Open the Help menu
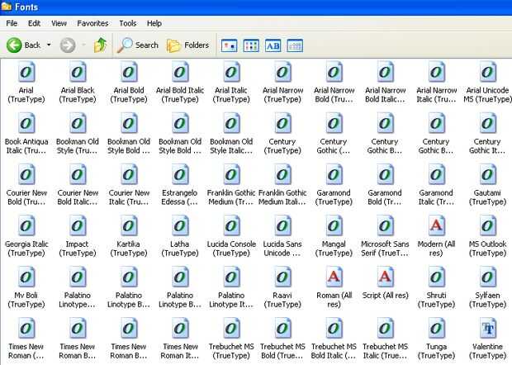 (x=154, y=23)
